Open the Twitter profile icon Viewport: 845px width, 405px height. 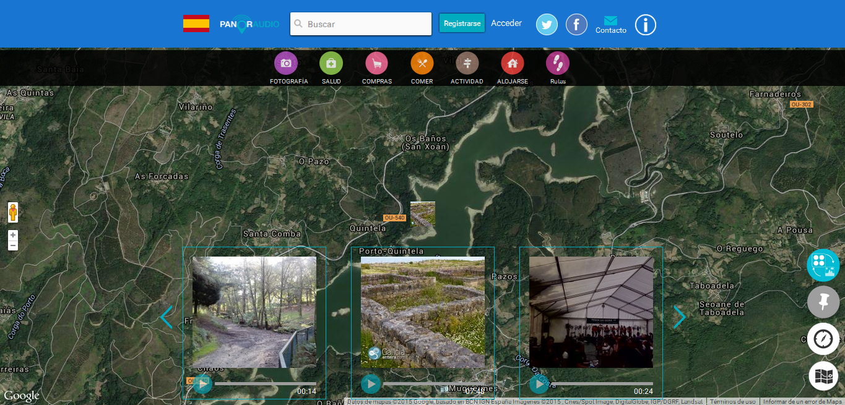(x=547, y=25)
